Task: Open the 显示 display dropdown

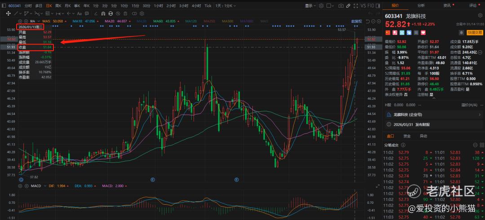Action: [310, 6]
